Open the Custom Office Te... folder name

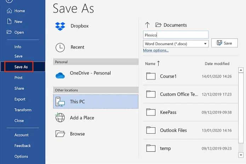(179, 94)
